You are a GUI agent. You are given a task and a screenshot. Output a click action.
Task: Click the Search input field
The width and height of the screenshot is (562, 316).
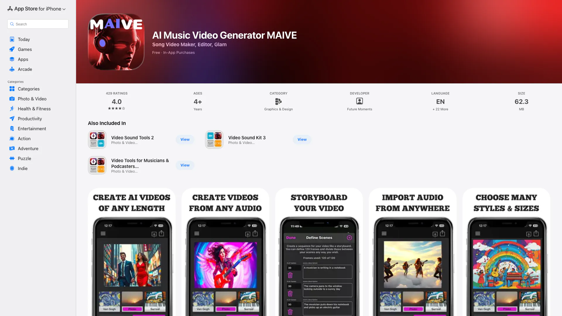(38, 24)
